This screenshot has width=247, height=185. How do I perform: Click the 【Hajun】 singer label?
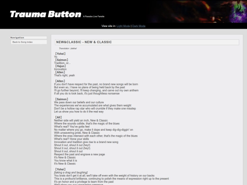60,66
